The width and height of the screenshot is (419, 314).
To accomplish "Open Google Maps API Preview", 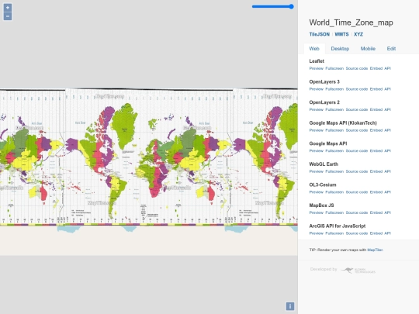I will (316, 150).
